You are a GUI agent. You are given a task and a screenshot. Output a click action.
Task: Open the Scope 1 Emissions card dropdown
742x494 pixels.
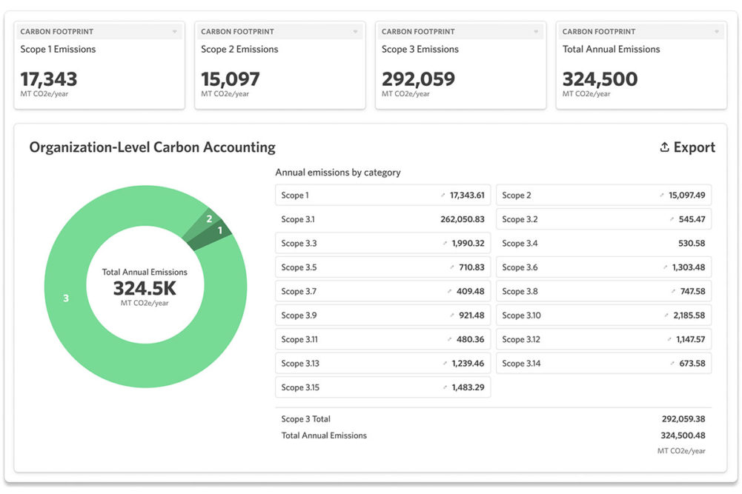[175, 32]
